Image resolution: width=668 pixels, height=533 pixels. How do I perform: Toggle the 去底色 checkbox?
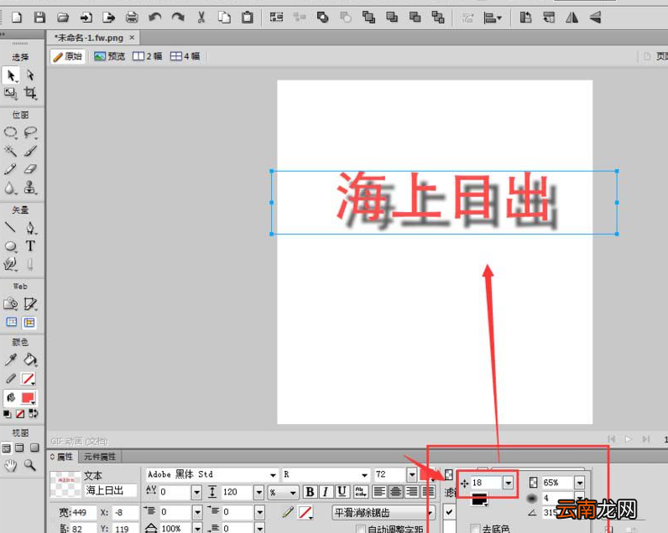(x=476, y=529)
